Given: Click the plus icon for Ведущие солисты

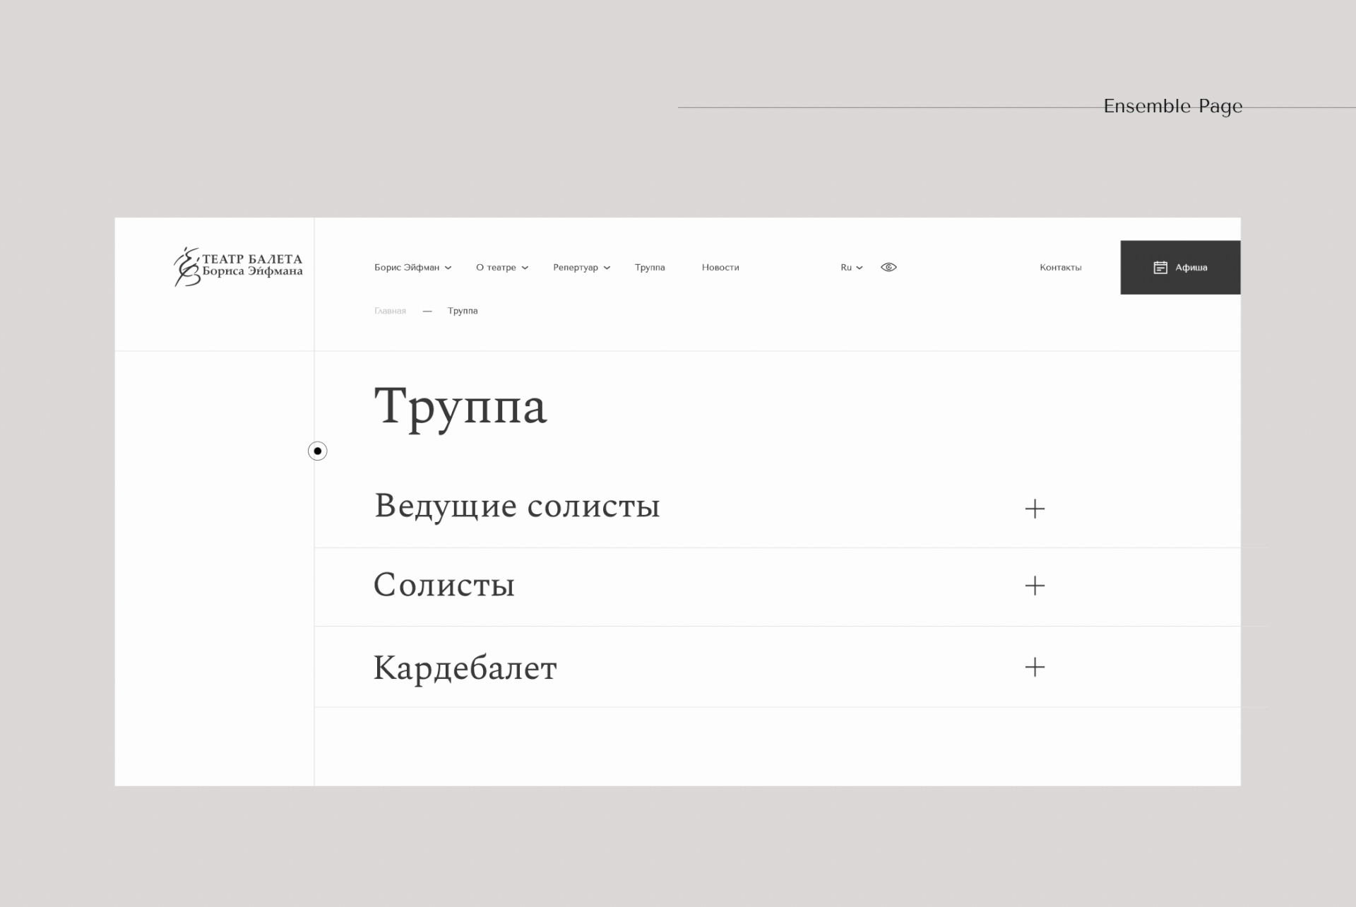Looking at the screenshot, I should click(1035, 509).
